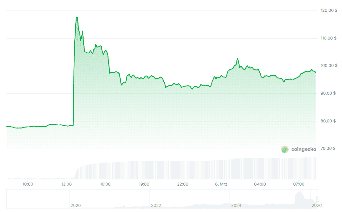Select 2022 in the navigator timeline
The image size is (342, 212).
156,206
